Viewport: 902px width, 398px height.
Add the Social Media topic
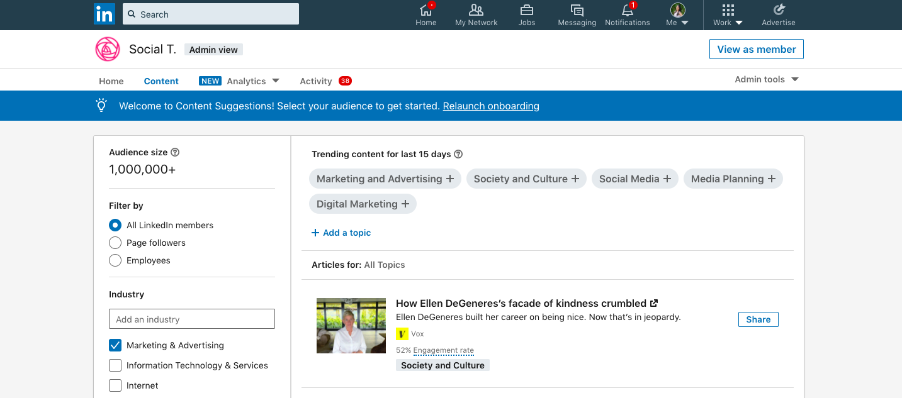(635, 179)
